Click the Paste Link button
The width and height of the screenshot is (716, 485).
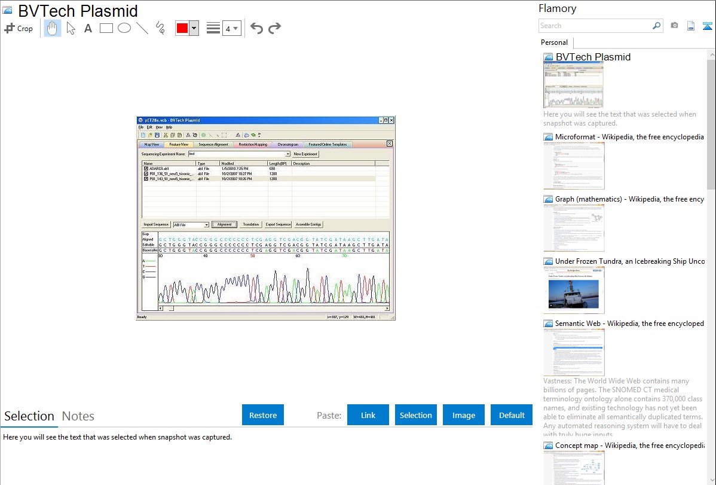click(368, 415)
